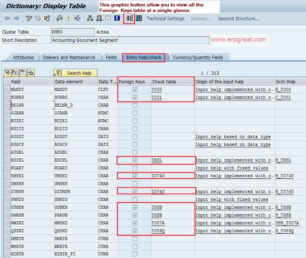Select the Attributes tab
The image size is (306, 258).
(23, 58)
